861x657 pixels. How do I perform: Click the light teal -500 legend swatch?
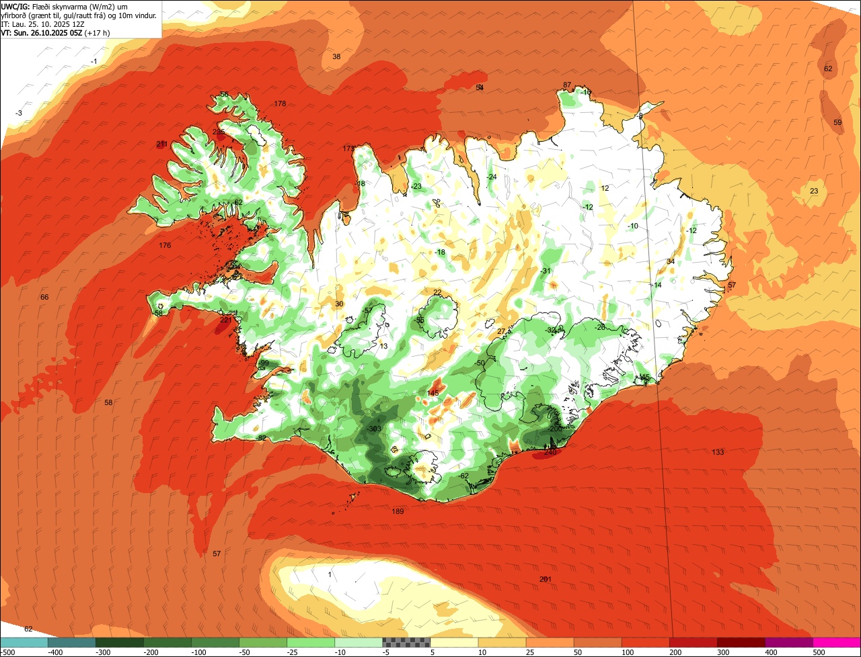click(x=24, y=642)
